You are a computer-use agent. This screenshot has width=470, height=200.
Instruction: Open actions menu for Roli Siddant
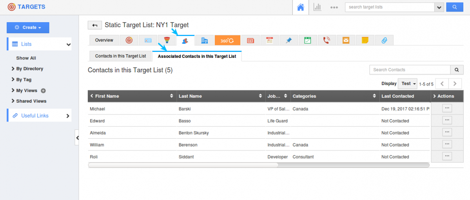(447, 156)
